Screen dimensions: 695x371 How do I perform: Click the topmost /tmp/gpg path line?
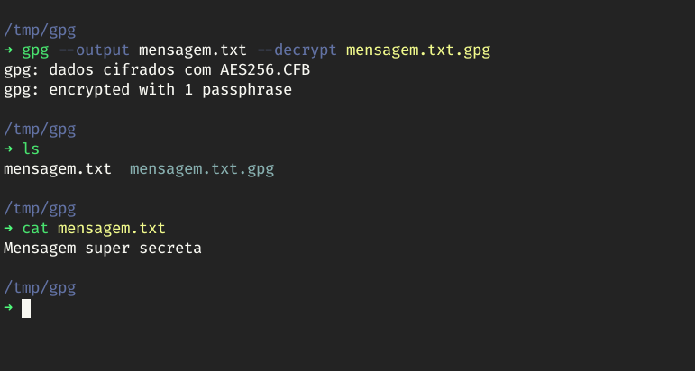[x=40, y=30]
